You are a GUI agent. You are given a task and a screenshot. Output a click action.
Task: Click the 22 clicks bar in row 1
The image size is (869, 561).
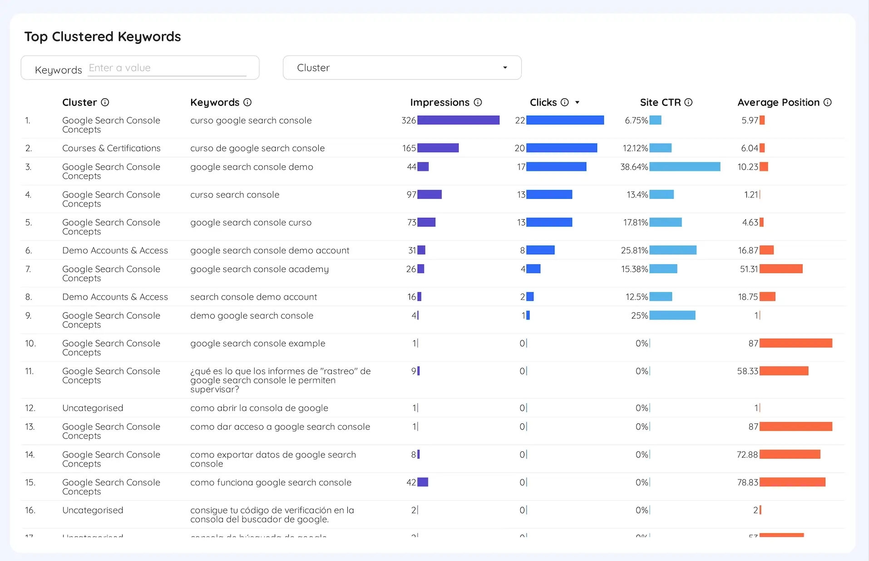565,120
